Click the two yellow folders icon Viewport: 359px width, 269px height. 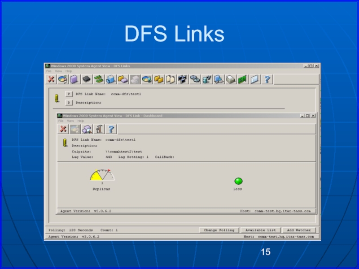pos(159,79)
